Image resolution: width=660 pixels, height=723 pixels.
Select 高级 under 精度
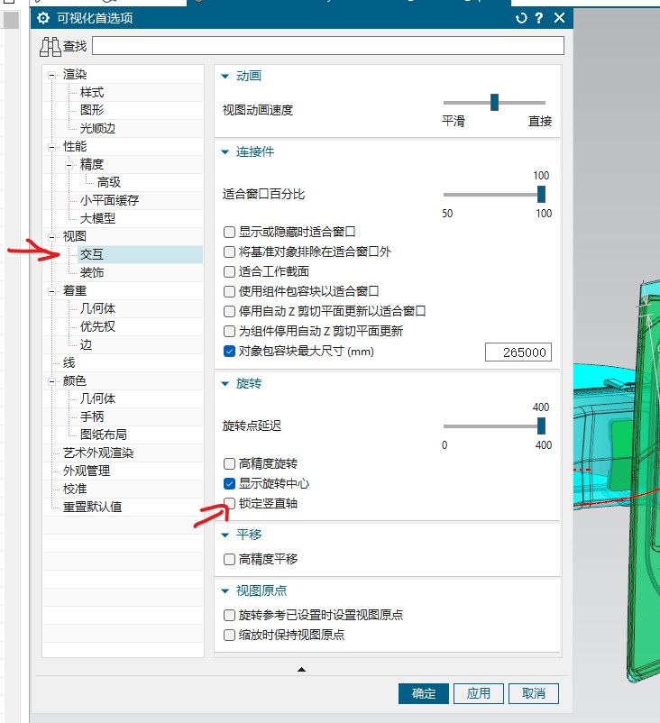point(109,182)
